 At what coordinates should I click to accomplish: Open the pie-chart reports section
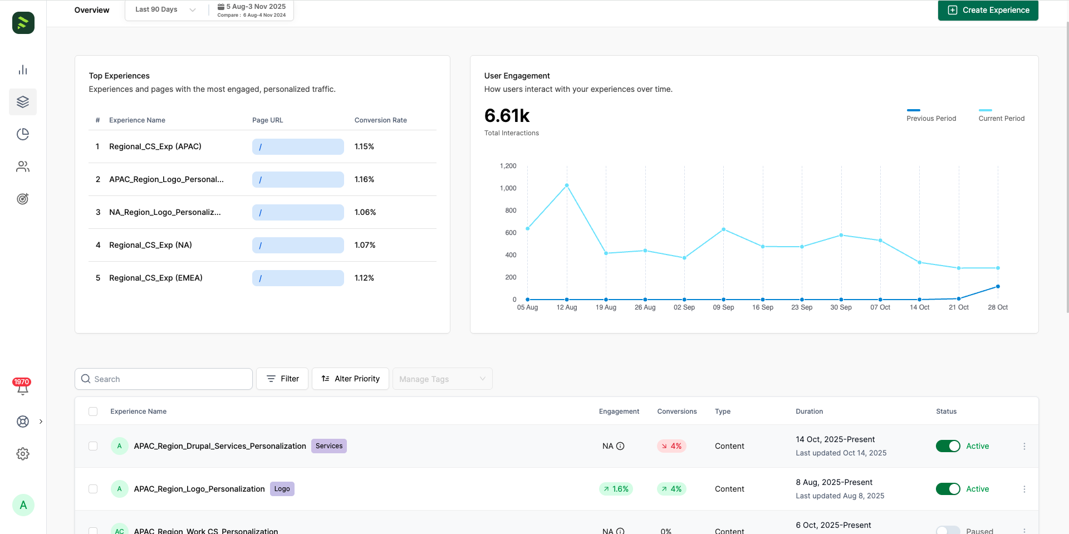pos(23,134)
